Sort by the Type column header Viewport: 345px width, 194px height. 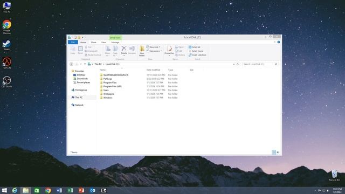[170, 70]
